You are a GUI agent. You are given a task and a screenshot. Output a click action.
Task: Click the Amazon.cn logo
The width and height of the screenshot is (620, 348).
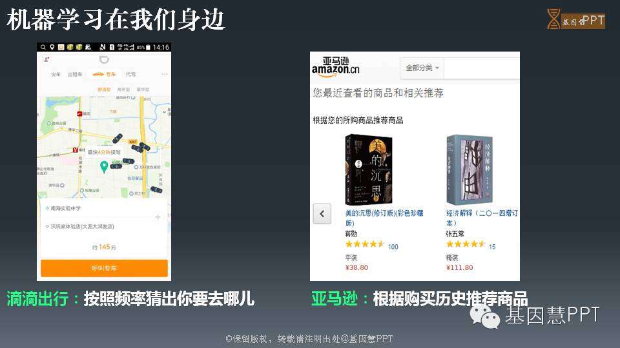pos(335,66)
